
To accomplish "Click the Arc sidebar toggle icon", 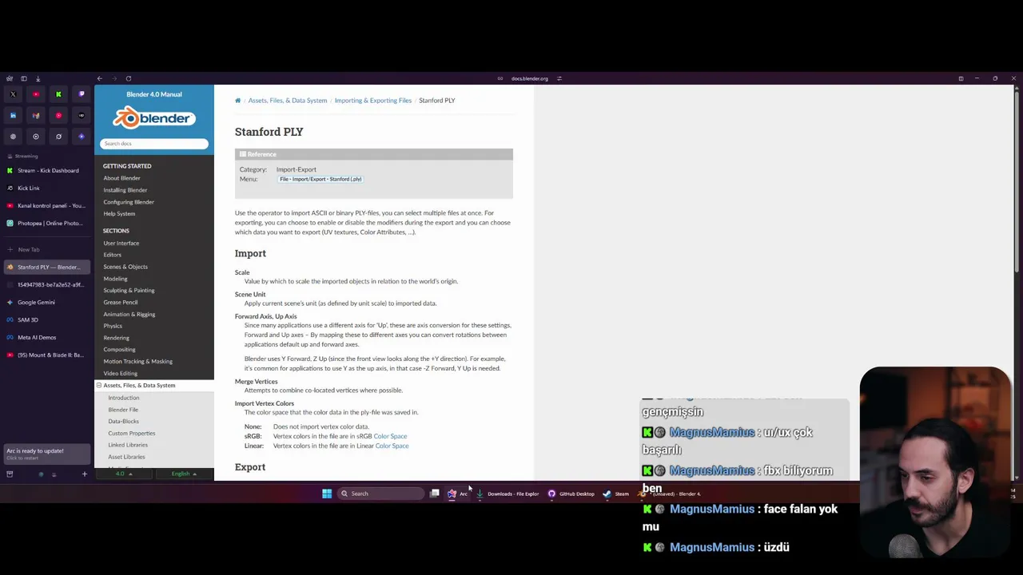I will 24,78.
